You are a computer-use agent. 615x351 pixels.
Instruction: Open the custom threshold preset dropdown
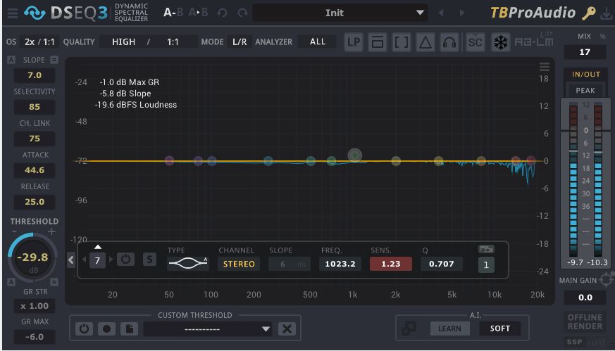[209, 329]
